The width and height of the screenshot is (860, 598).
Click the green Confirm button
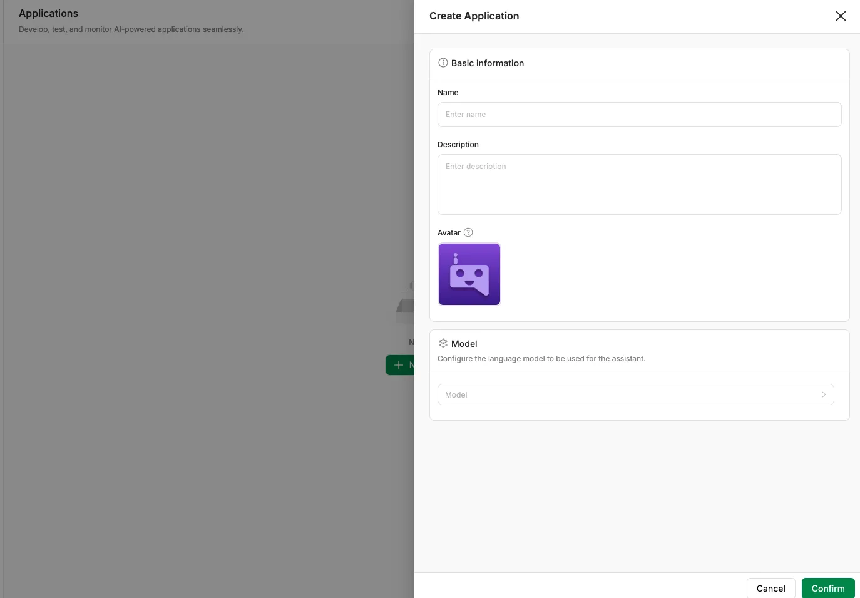click(x=827, y=588)
